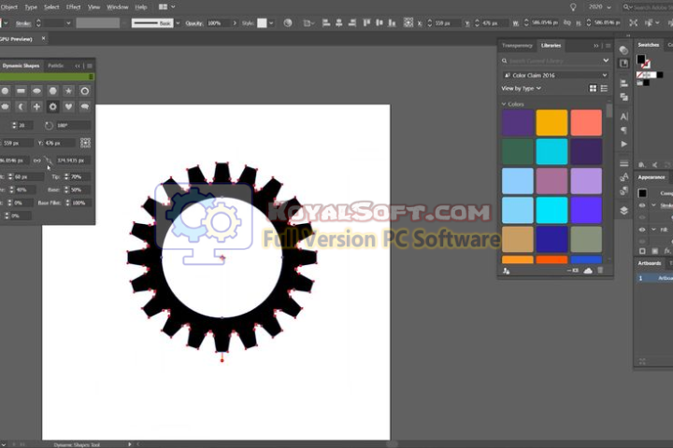Delete library item with trash icon
The height and width of the screenshot is (448, 673).
click(600, 271)
